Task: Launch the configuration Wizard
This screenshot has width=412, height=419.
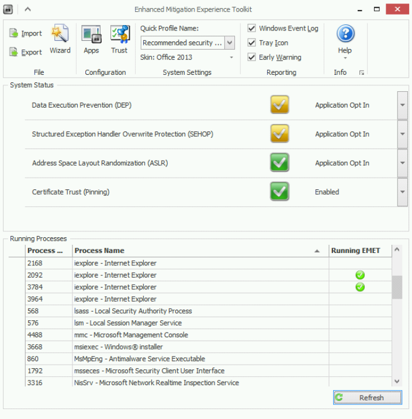Action: [60, 39]
